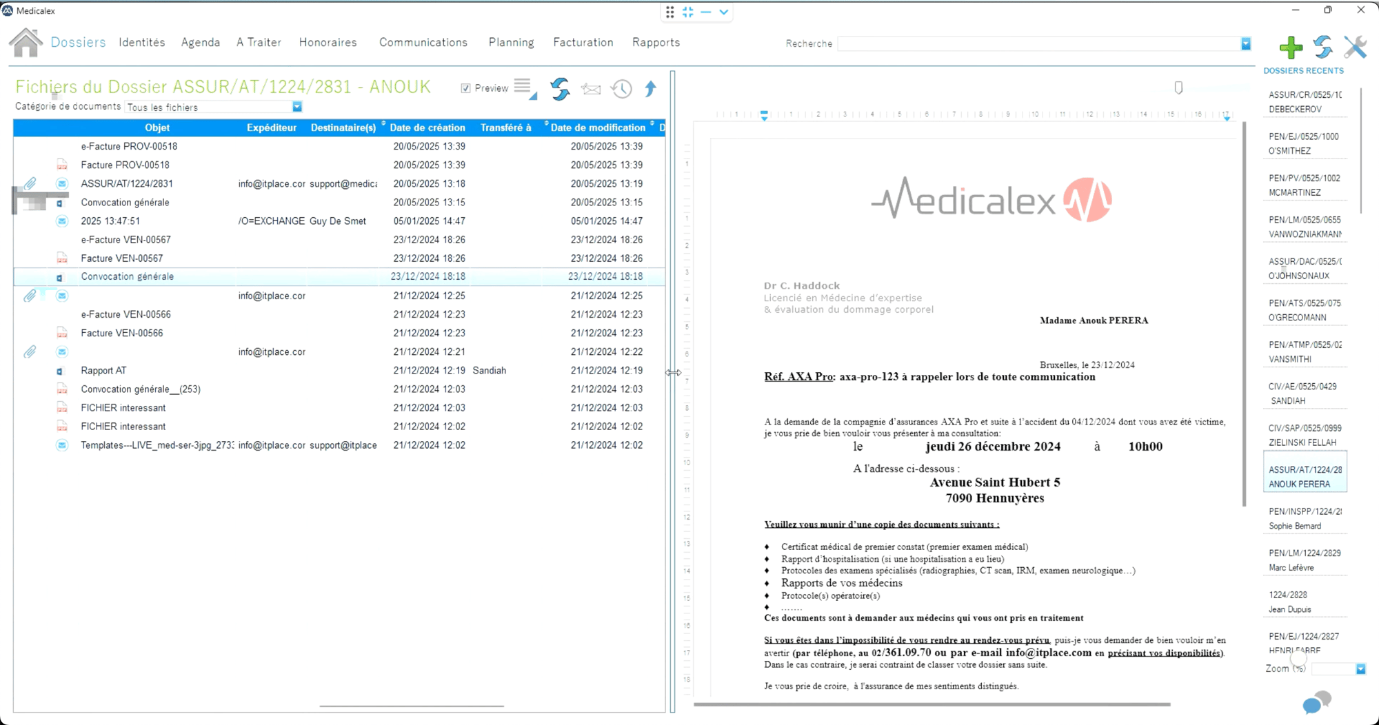Open the Agenda menu
The image size is (1379, 725).
pos(201,43)
